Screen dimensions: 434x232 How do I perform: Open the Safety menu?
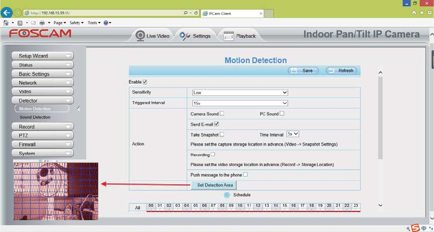[76, 22]
